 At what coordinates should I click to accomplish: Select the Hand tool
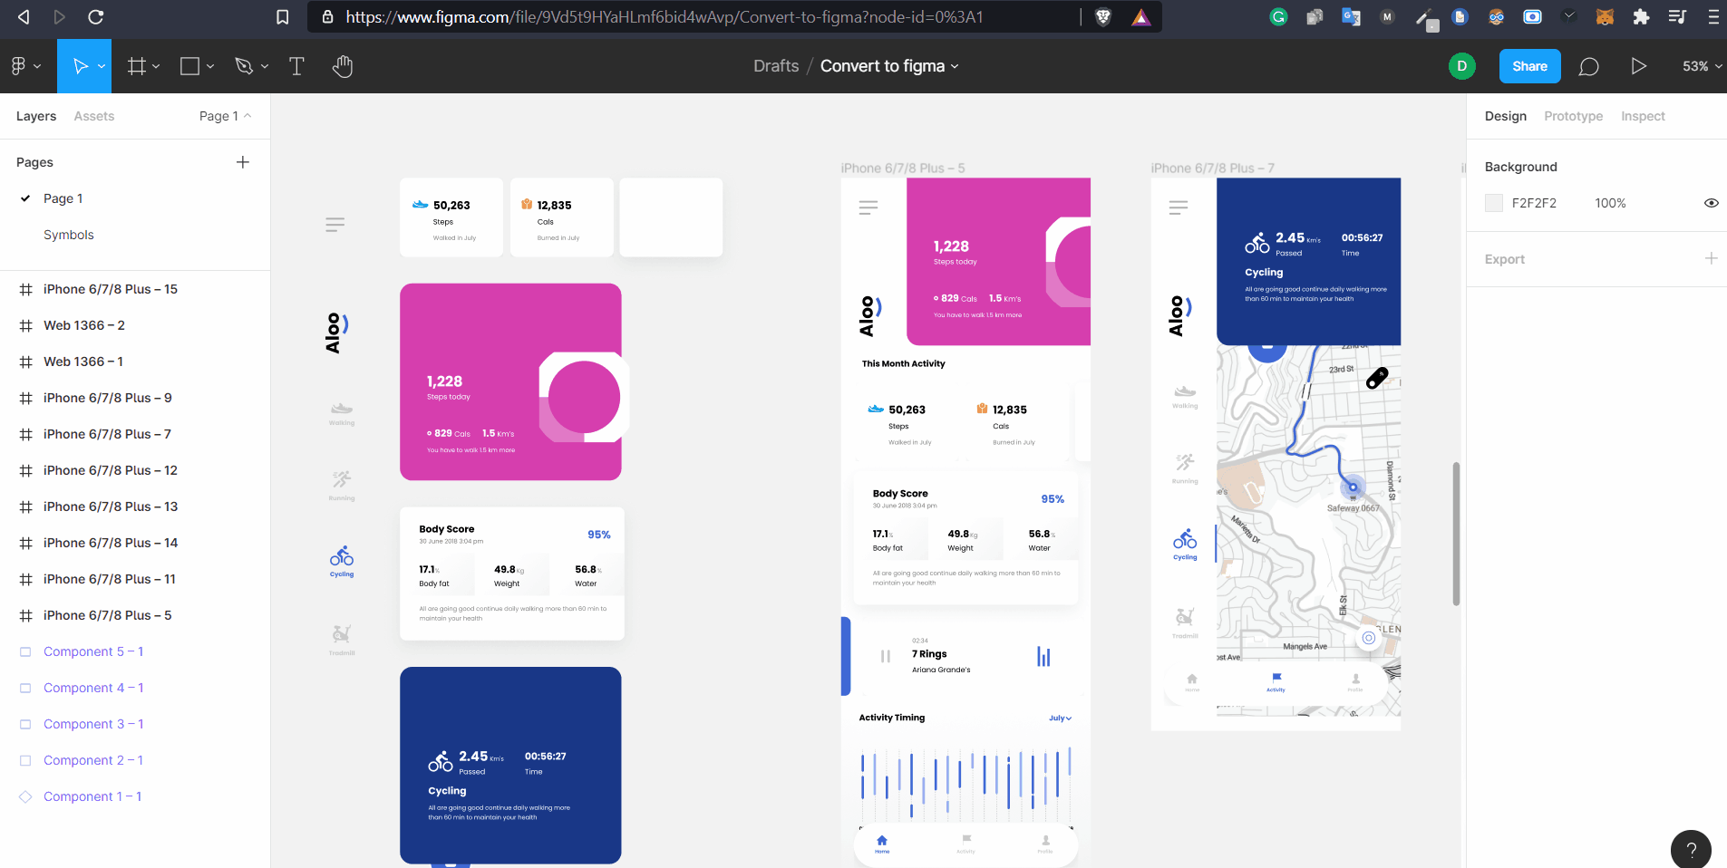coord(342,66)
